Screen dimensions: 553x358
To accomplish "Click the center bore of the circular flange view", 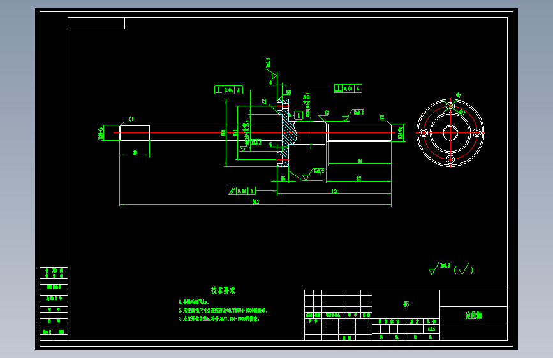I will [x=450, y=133].
